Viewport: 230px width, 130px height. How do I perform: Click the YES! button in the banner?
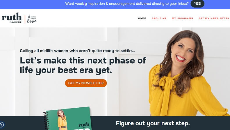point(197,4)
